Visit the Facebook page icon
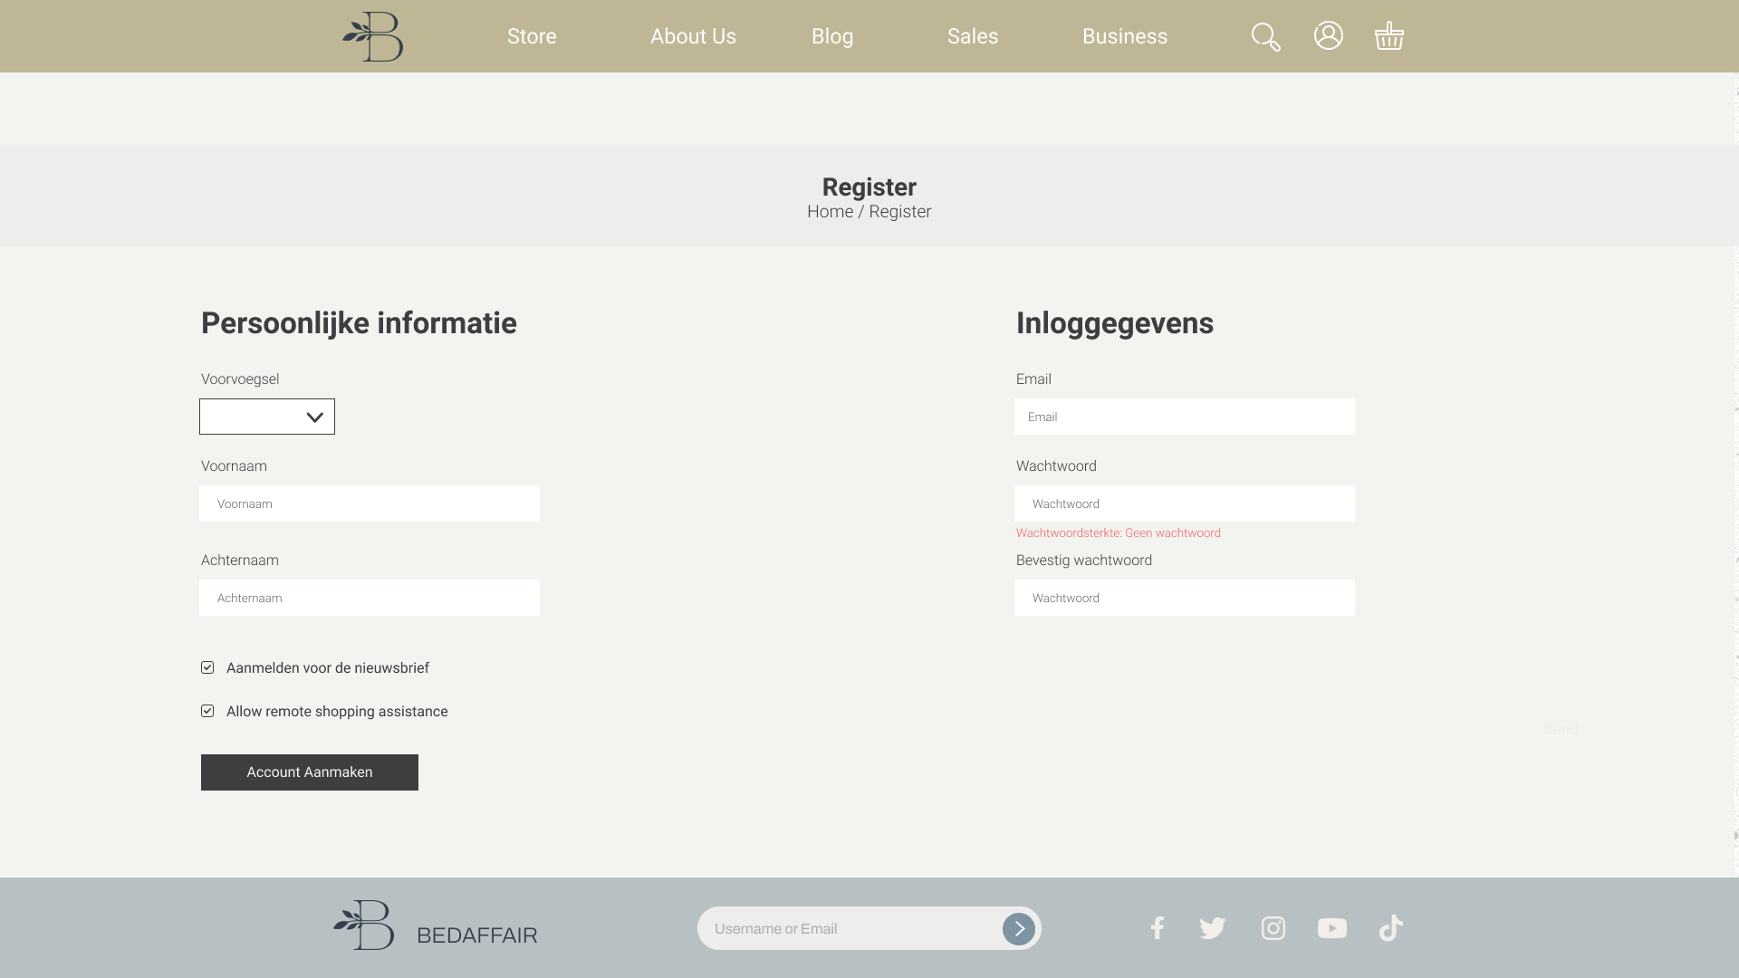This screenshot has width=1739, height=978. 1157,928
